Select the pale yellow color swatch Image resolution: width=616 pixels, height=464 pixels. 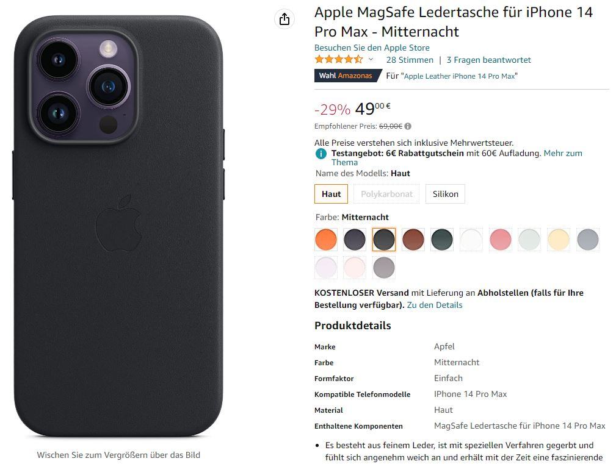pyautogui.click(x=559, y=239)
